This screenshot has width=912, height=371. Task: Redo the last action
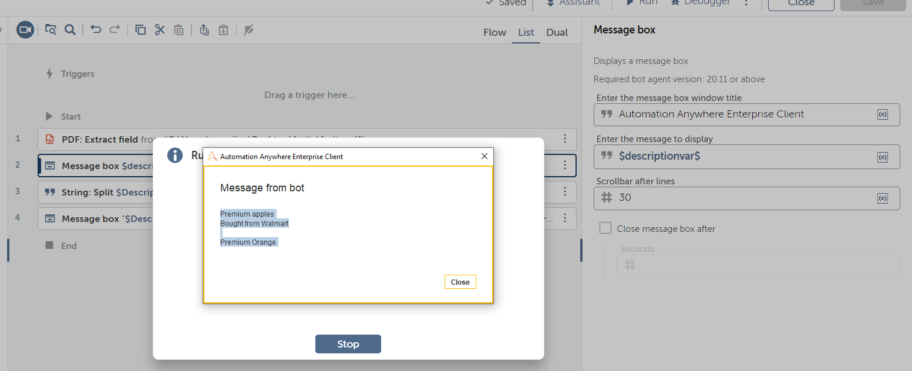point(115,29)
